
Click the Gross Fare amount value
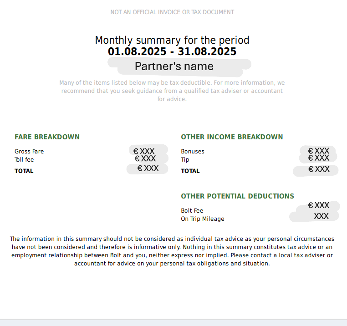144,151
